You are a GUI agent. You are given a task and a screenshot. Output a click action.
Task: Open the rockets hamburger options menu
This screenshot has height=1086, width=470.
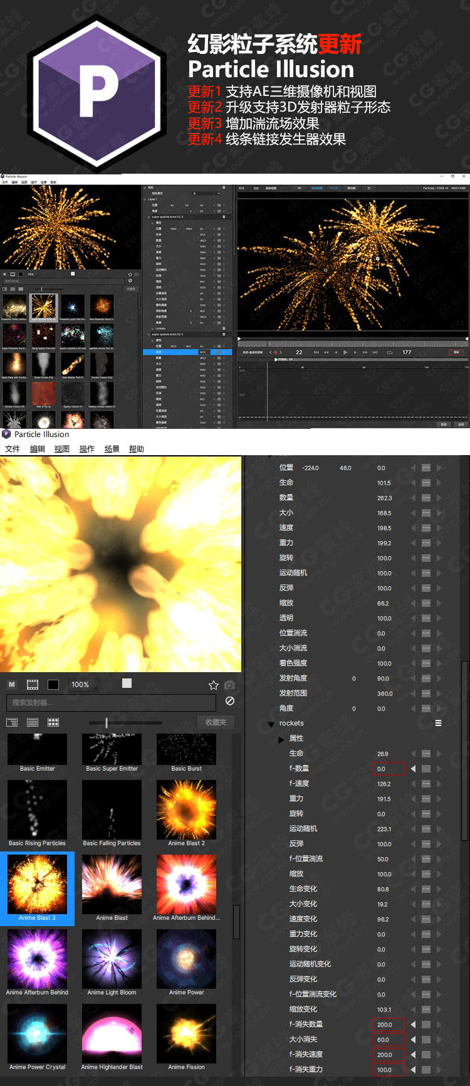coord(438,723)
